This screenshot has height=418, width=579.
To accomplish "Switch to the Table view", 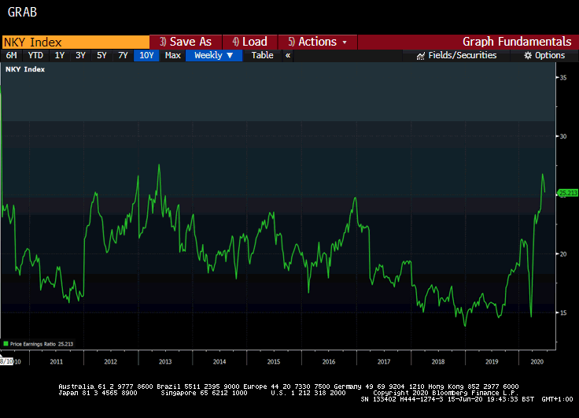I will coord(262,55).
